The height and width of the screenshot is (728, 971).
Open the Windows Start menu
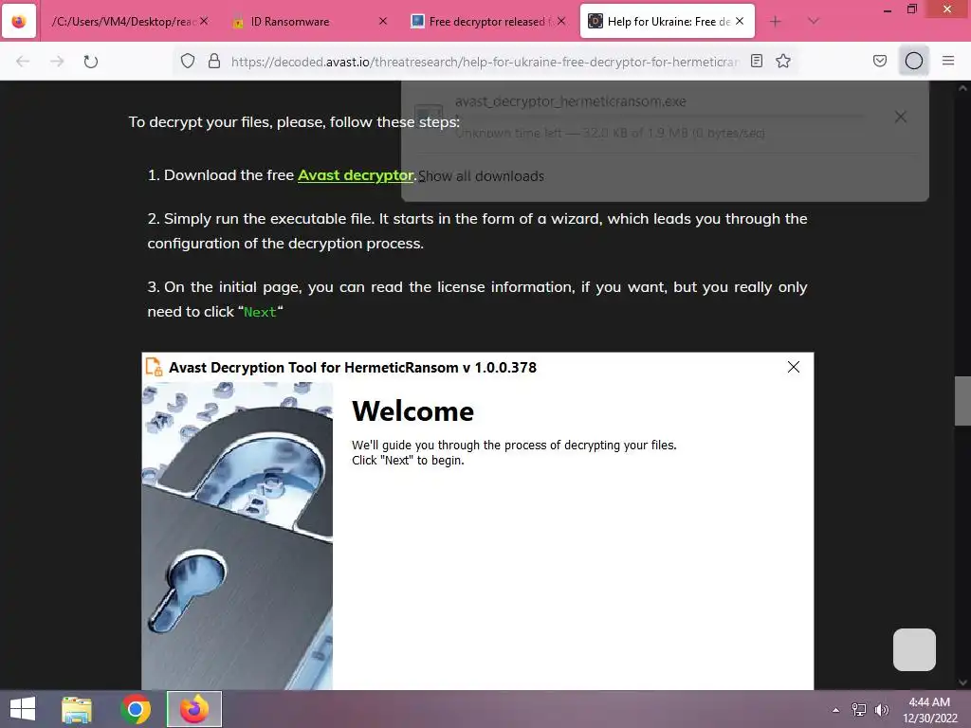click(x=23, y=709)
